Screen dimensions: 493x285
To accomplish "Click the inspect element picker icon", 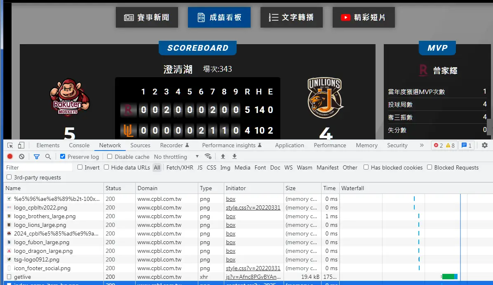I will click(10, 146).
